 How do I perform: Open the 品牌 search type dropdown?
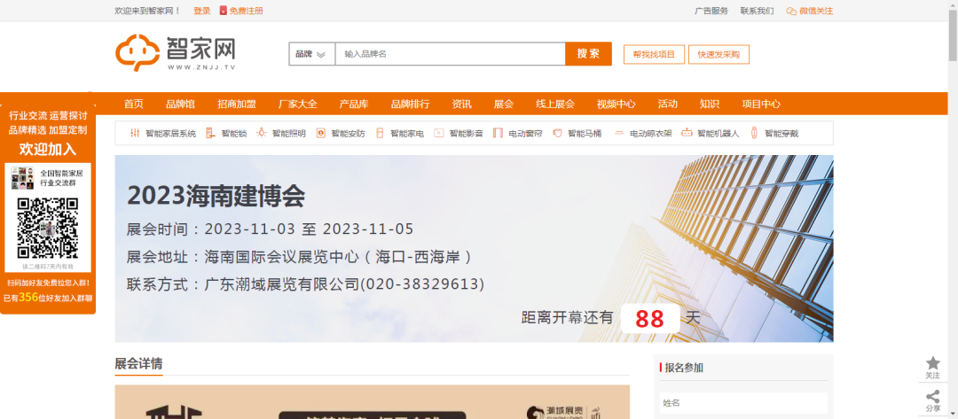tap(311, 54)
